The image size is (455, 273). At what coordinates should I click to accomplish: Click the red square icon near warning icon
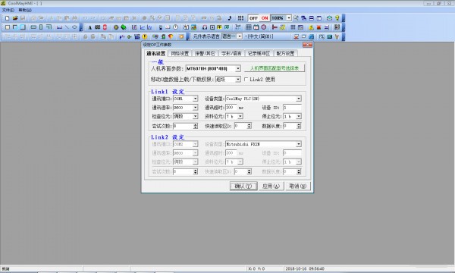click(x=318, y=27)
